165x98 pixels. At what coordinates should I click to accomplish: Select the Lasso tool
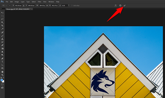click(2, 19)
